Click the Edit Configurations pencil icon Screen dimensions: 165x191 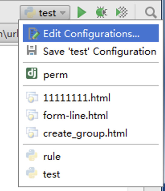(34, 33)
